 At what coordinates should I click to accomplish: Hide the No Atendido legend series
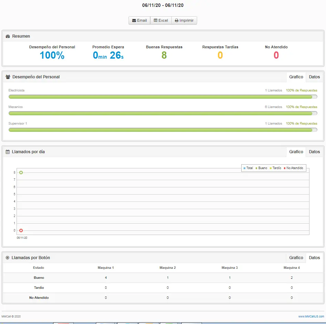click(293, 168)
